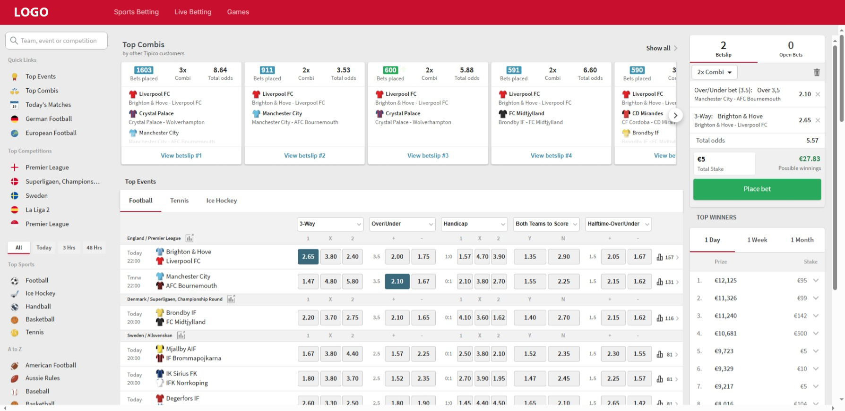Toggle Mjallby AIF win odds 1.67
Viewport: 845px width, 411px height.
click(308, 354)
